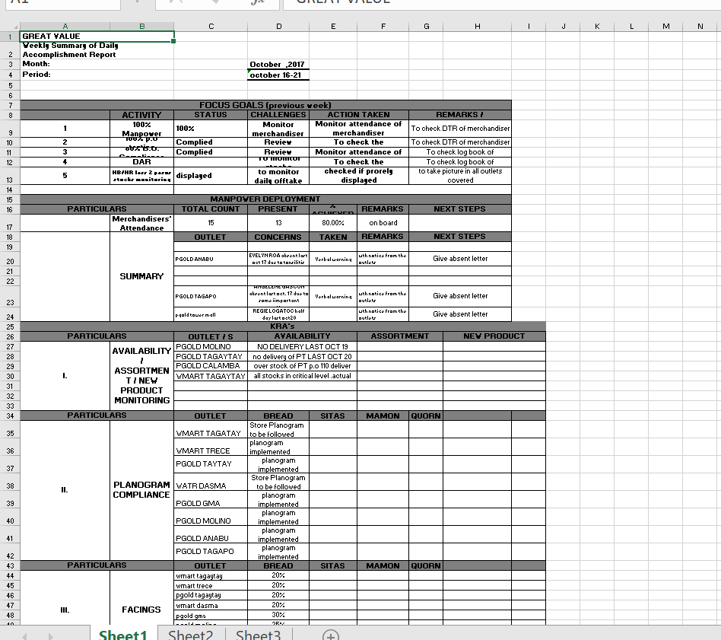Click the 'PRESENT' heading
The width and height of the screenshot is (721, 640).
click(278, 209)
